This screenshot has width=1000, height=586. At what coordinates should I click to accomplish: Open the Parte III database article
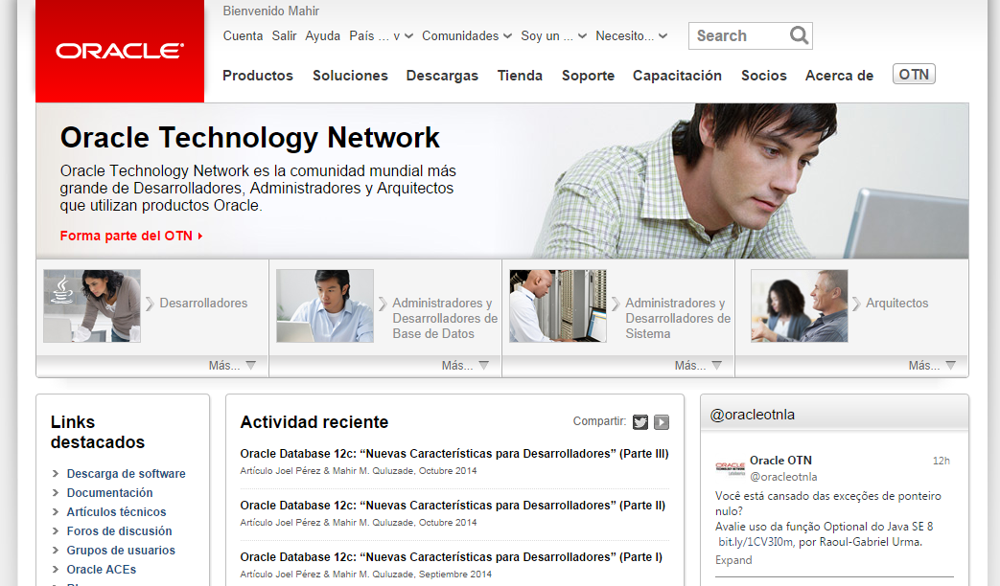[454, 454]
